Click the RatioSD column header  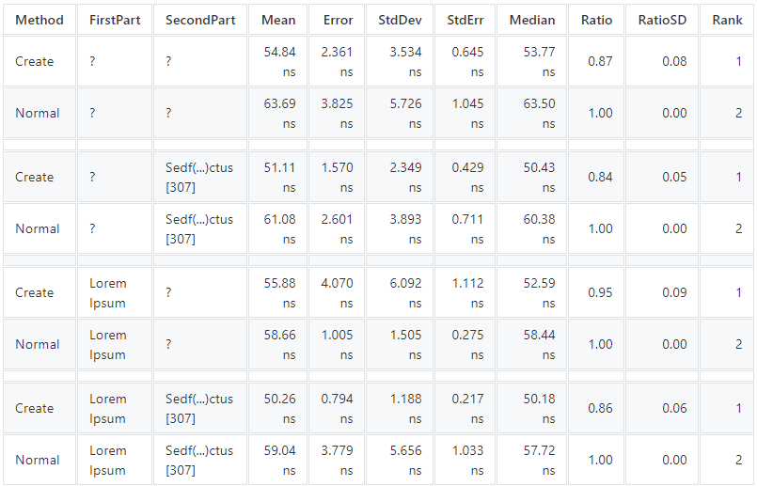(x=661, y=20)
